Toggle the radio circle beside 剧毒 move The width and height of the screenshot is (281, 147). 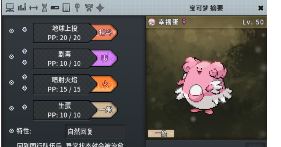click(x=12, y=57)
